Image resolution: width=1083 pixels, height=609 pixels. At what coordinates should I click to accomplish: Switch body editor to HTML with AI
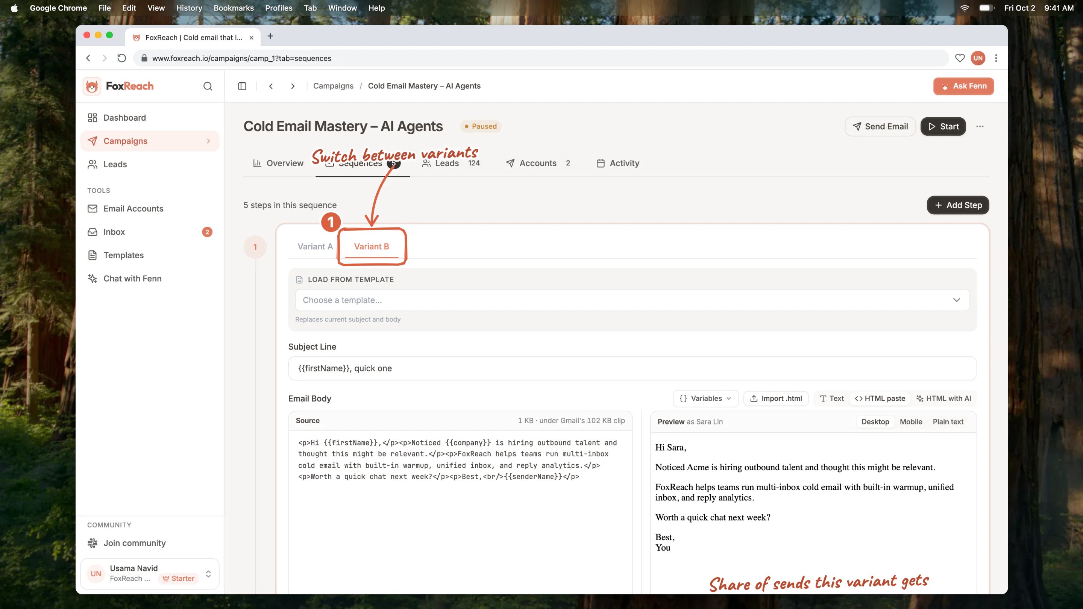coord(943,398)
